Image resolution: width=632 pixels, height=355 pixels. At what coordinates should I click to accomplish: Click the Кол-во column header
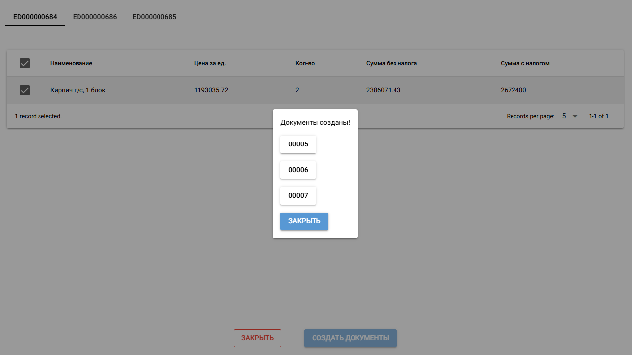(x=305, y=63)
